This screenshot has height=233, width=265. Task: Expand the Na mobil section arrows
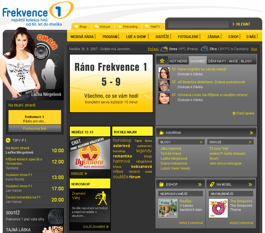coord(250,185)
